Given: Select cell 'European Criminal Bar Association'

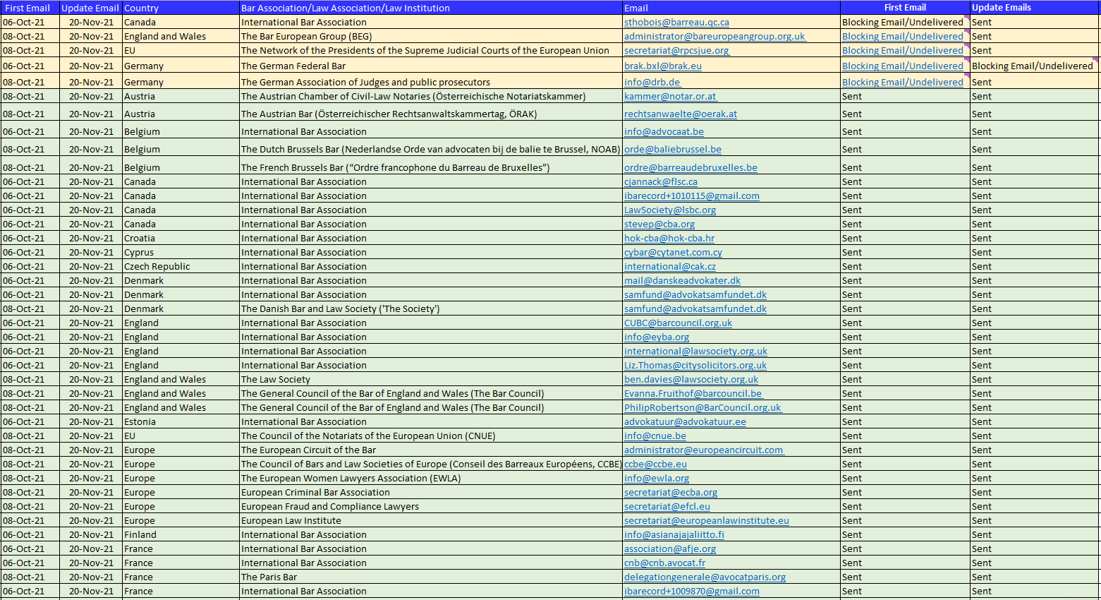Looking at the screenshot, I should [x=431, y=493].
